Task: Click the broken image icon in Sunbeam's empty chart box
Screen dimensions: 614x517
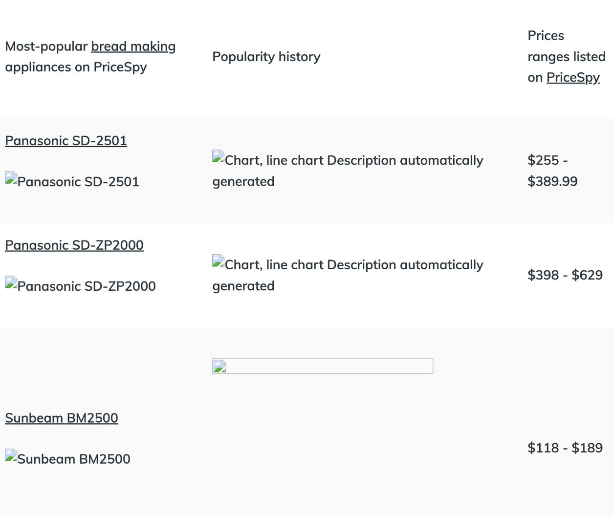Action: tap(219, 366)
